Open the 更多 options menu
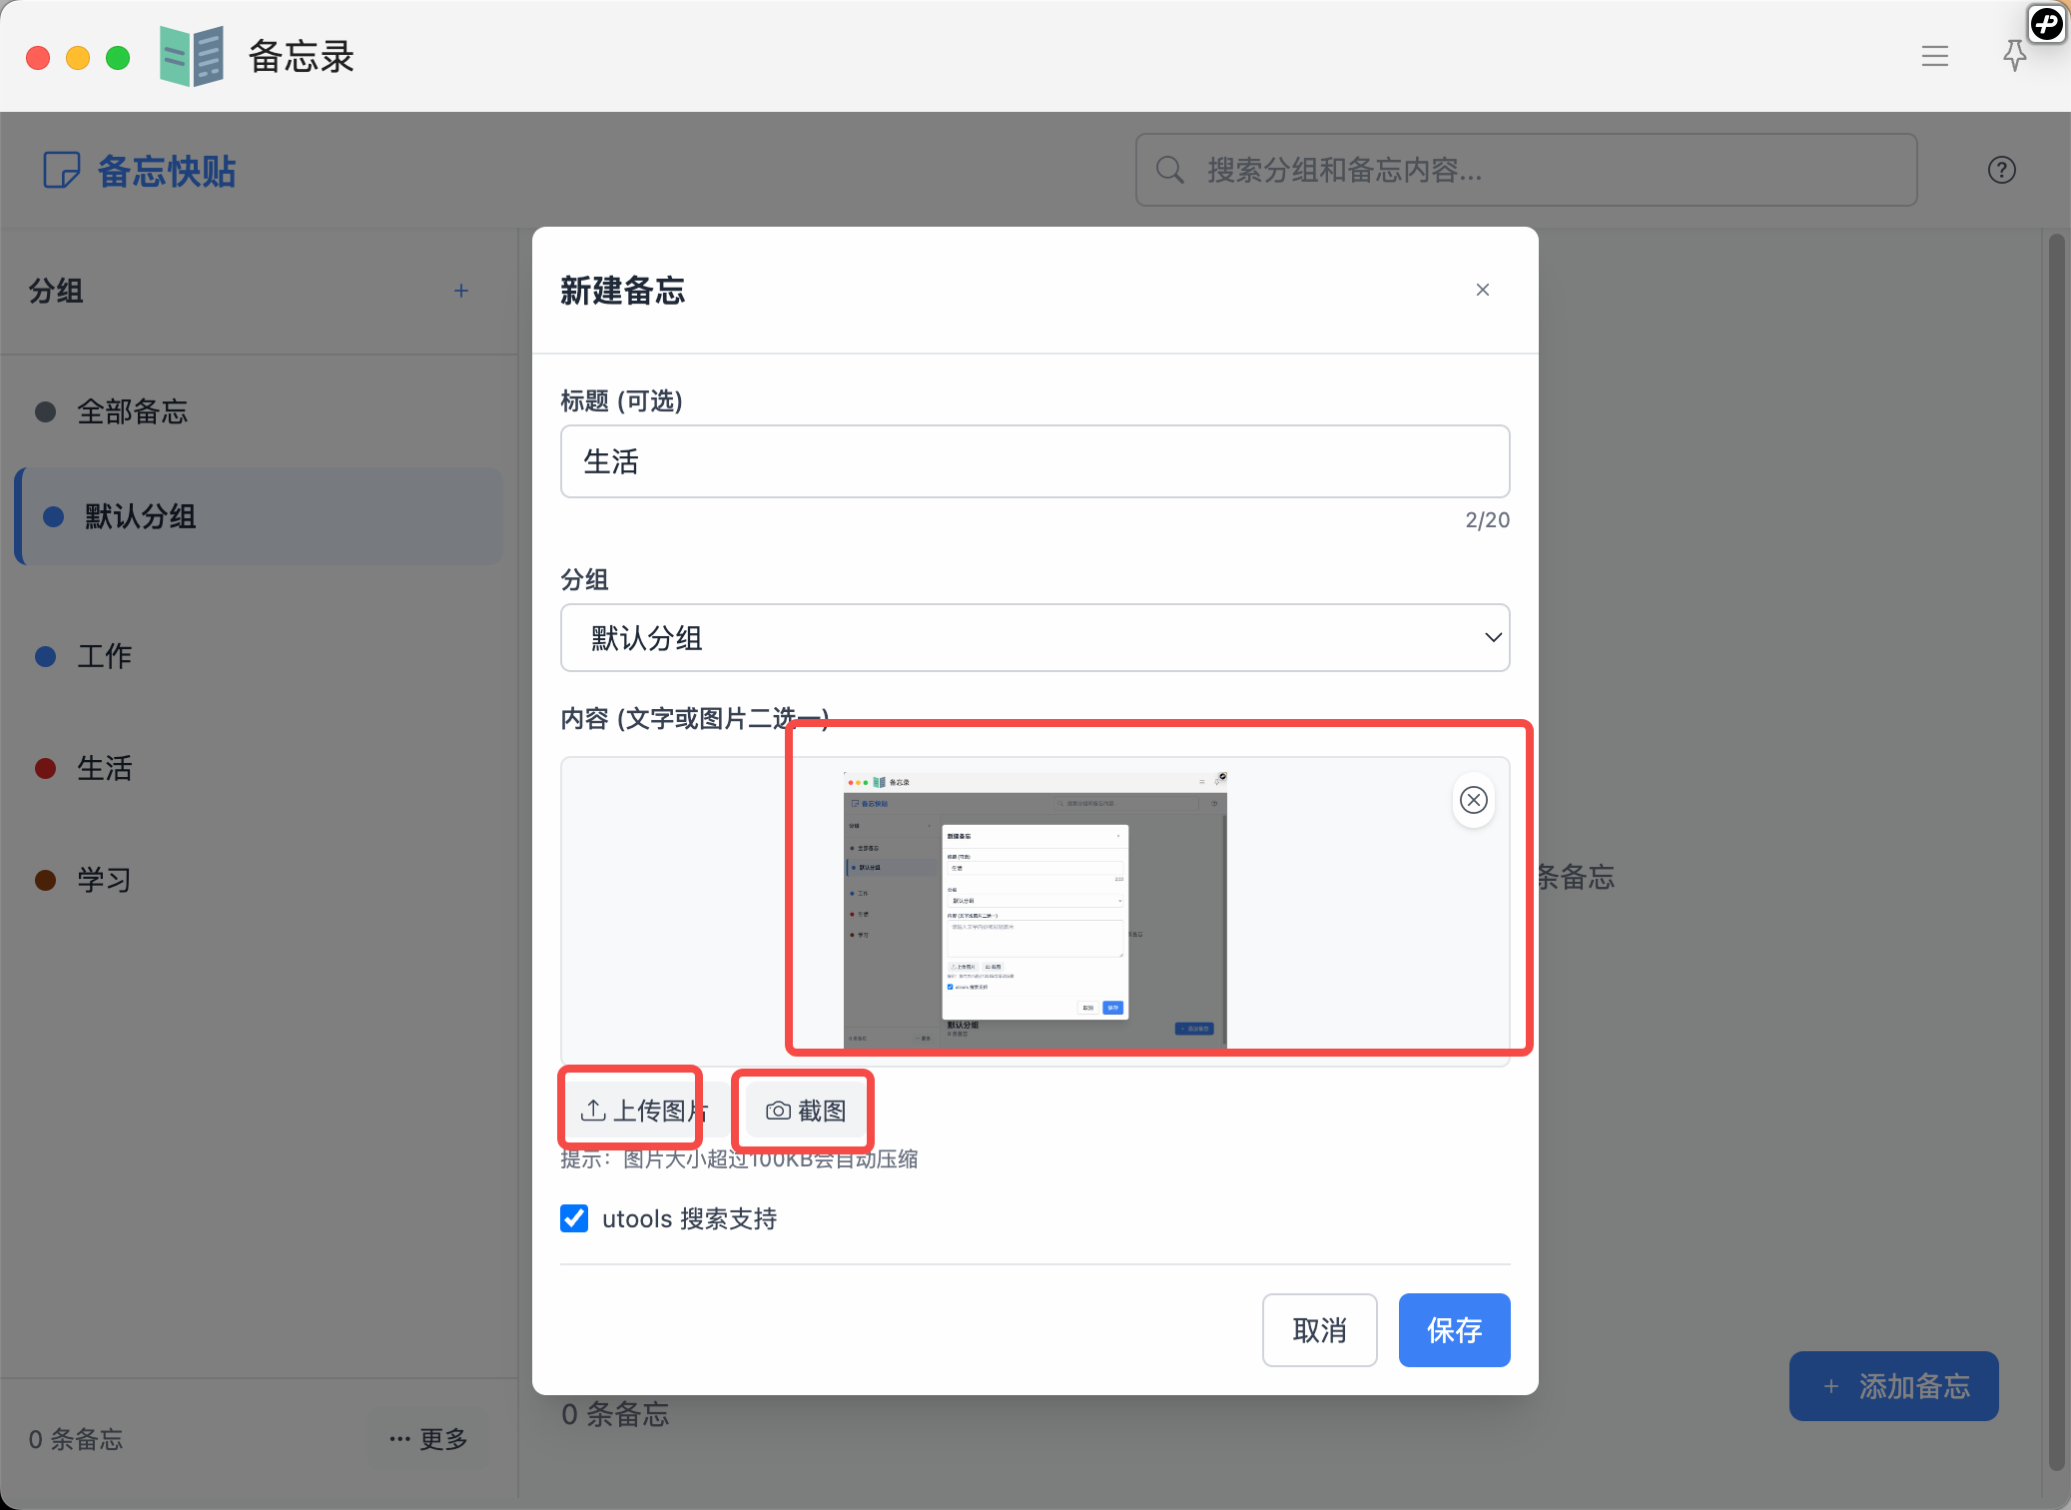The image size is (2071, 1510). (x=428, y=1439)
